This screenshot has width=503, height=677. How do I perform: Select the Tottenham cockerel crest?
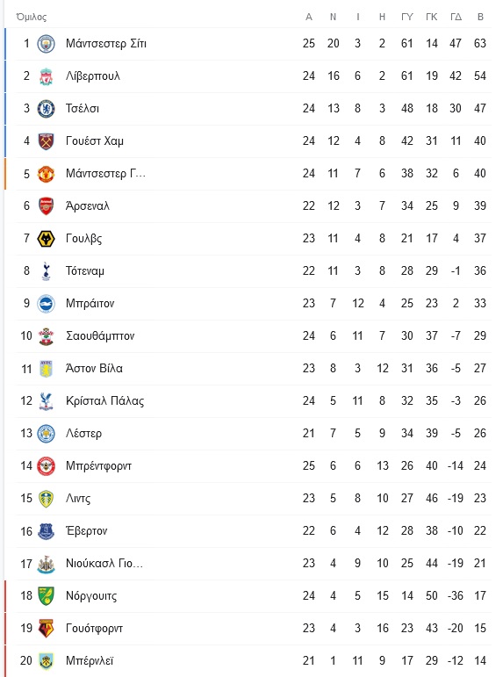[46, 271]
